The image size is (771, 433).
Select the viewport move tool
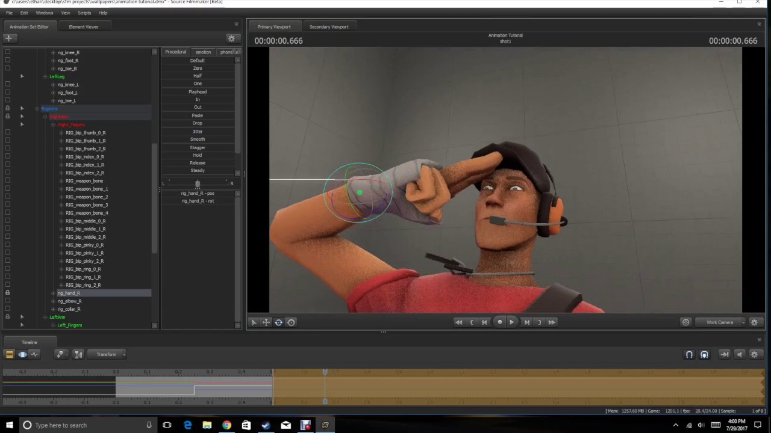(266, 322)
